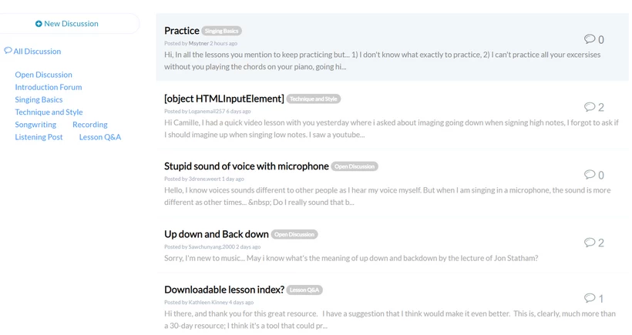Image resolution: width=632 pixels, height=335 pixels.
Task: Click the comment bubble on the Stupid sound of voice post
Action: click(590, 174)
